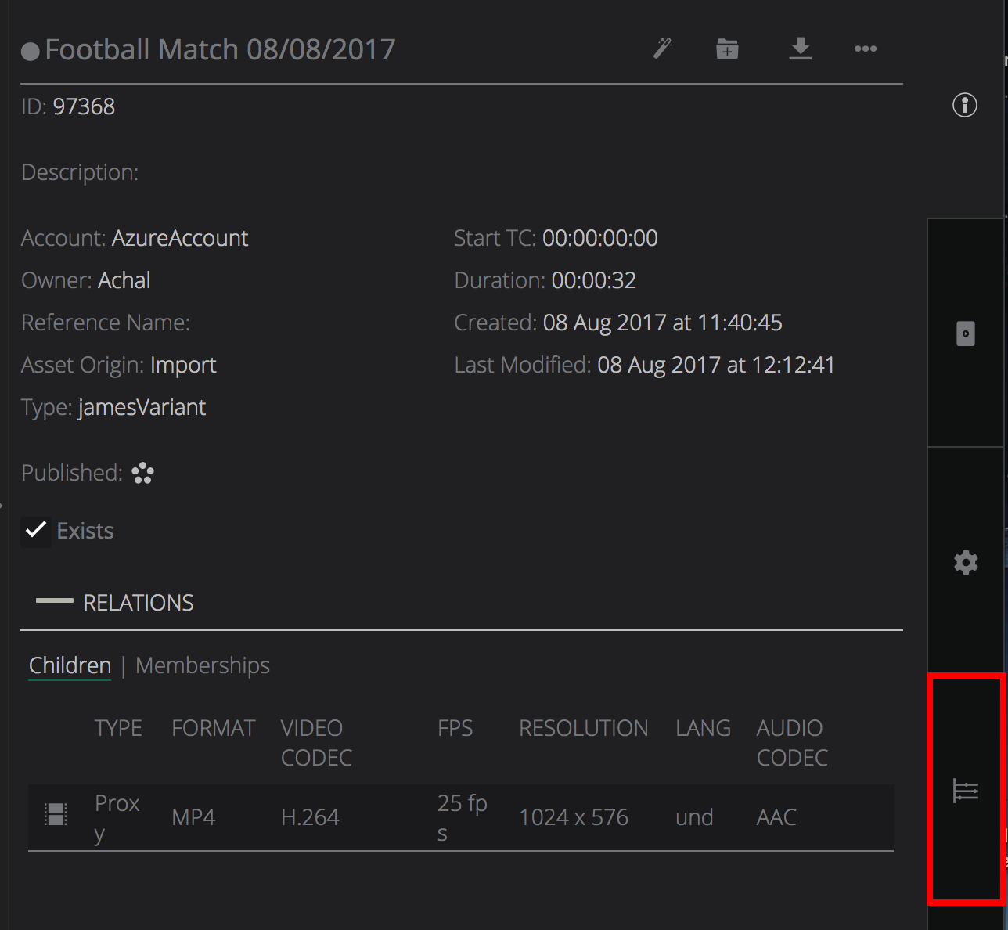Click the add-to-folder icon
This screenshot has width=1008, height=930.
click(x=727, y=49)
